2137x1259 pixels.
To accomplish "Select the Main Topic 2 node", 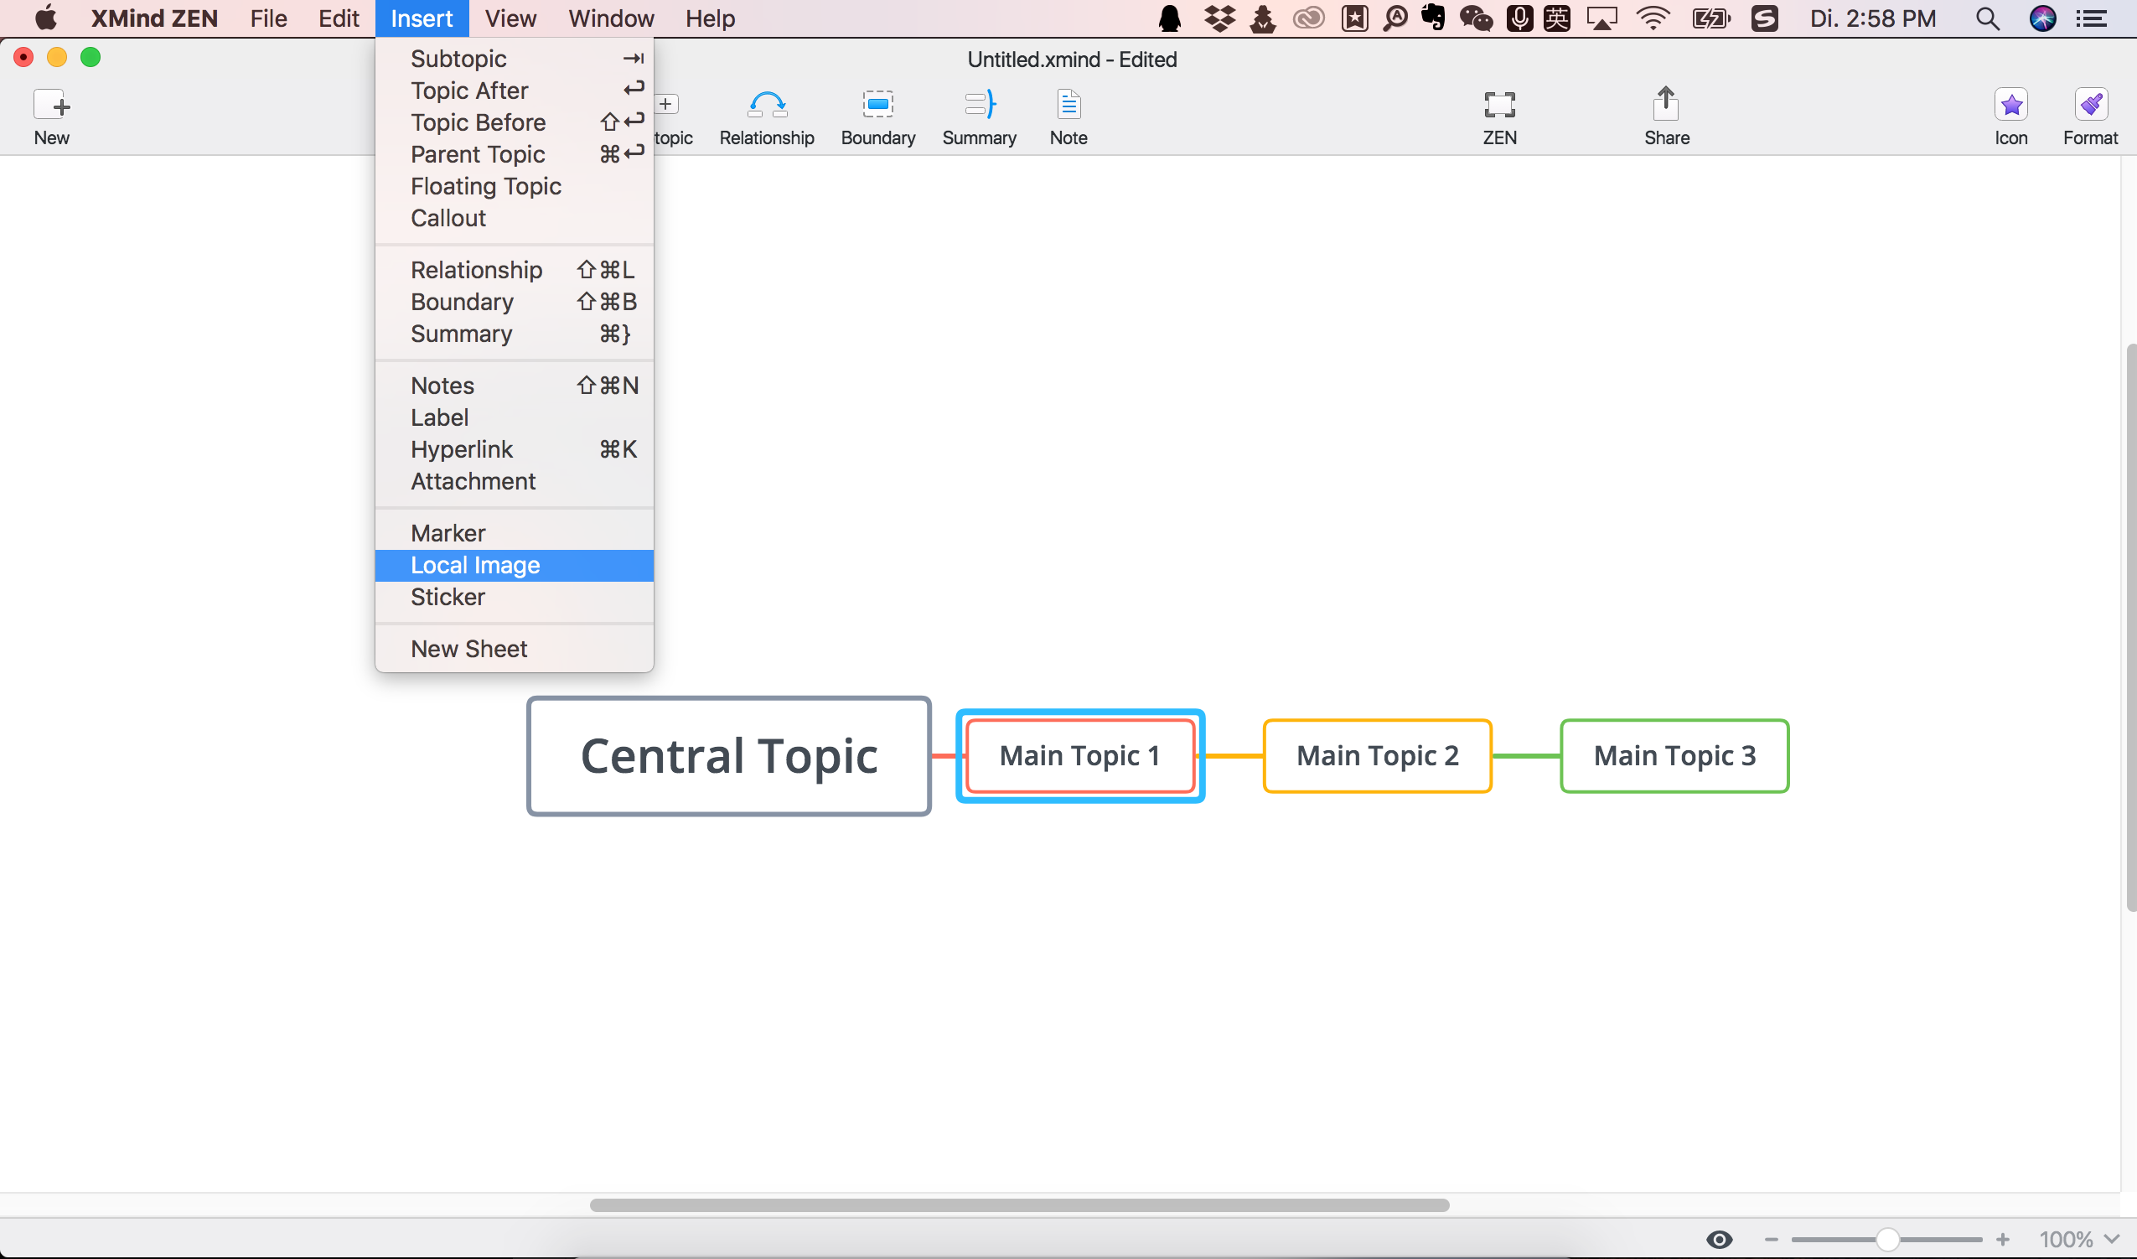I will click(x=1377, y=756).
